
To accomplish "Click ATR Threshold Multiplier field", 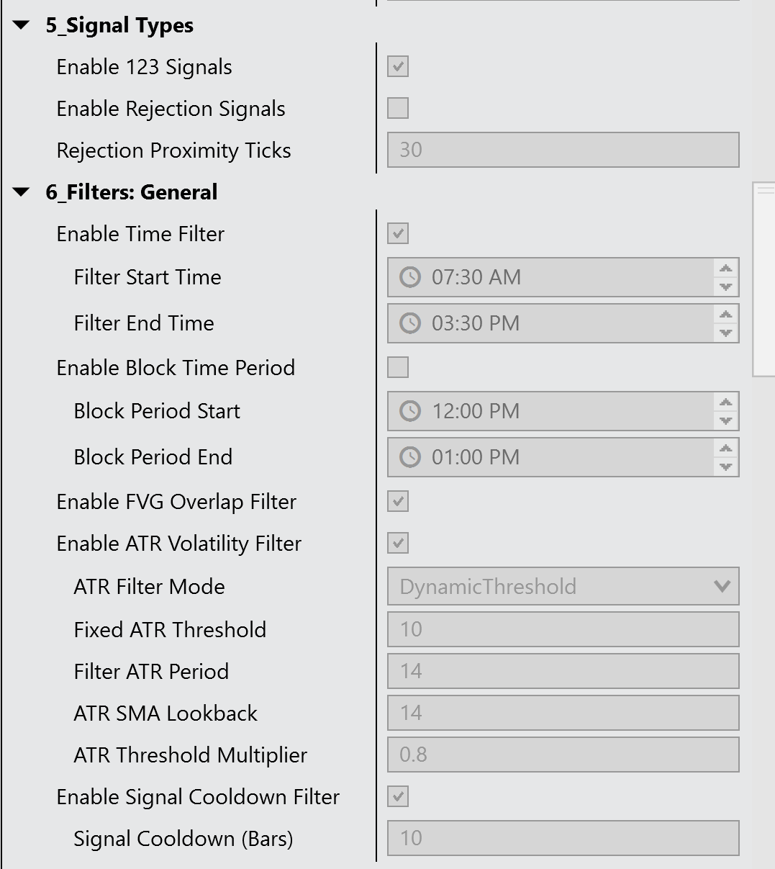I will tap(563, 755).
